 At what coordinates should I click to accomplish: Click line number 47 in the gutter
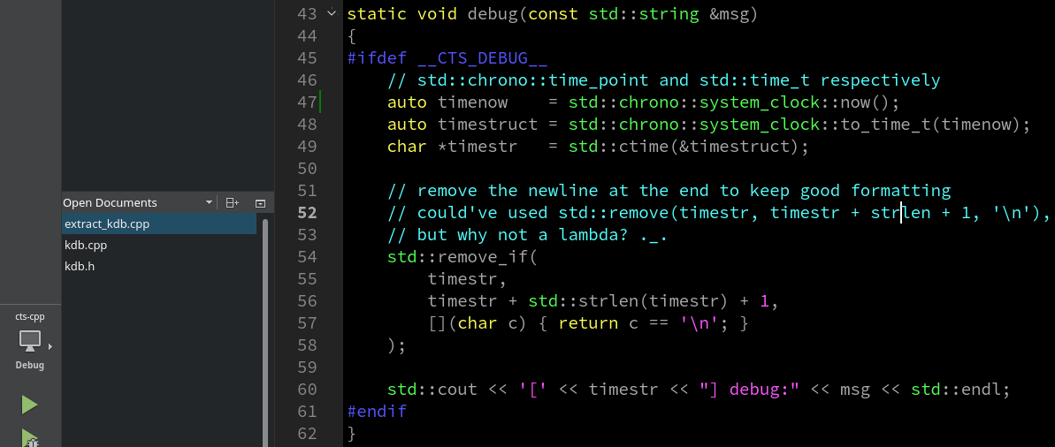click(x=307, y=102)
